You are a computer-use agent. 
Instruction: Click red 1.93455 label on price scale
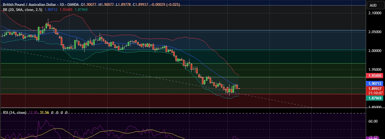(375, 76)
